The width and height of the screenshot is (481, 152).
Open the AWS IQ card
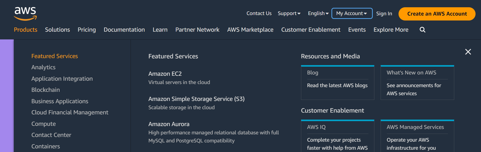[338, 136]
